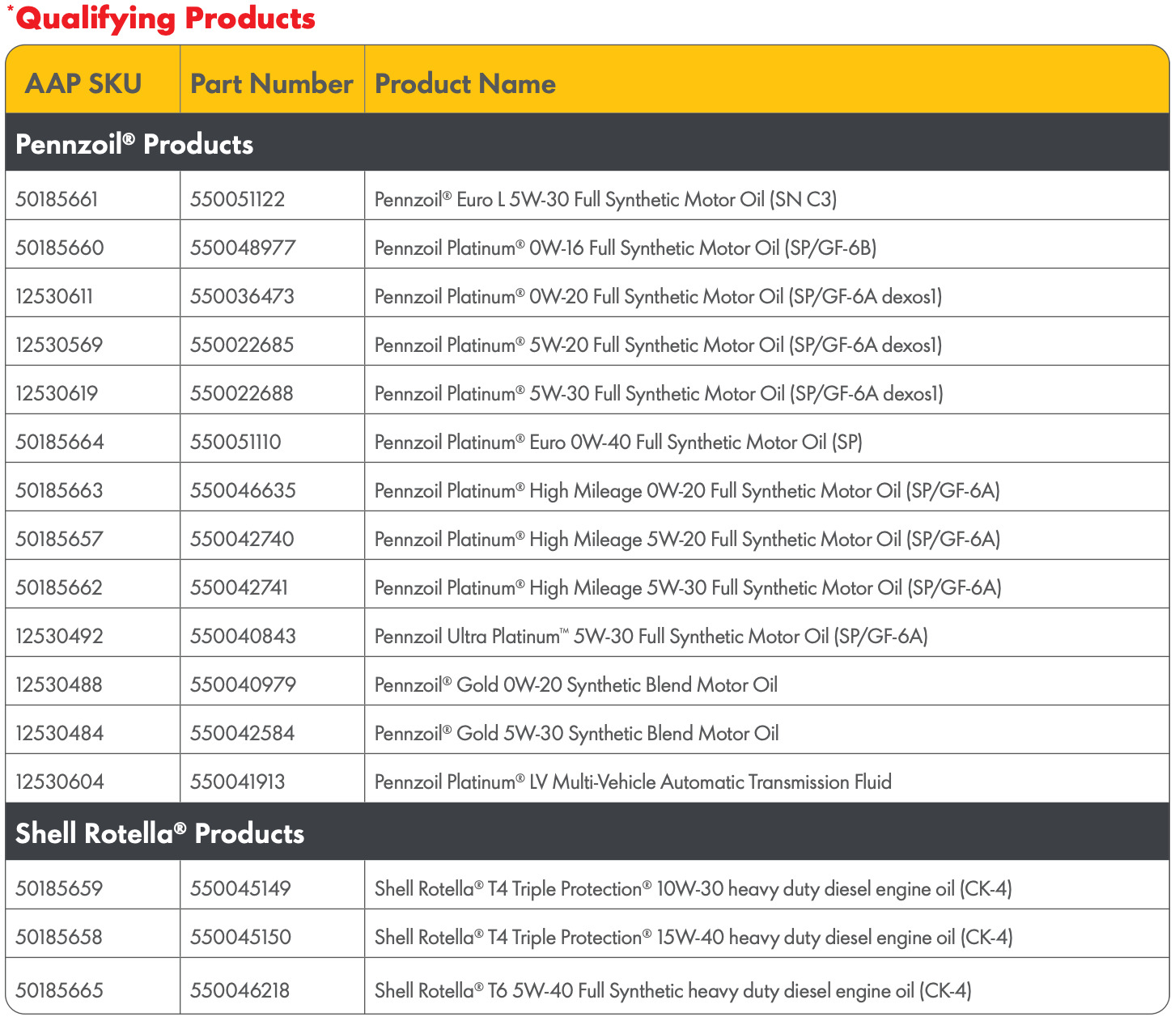The width and height of the screenshot is (1175, 1021).
Task: Click SKU cell 50185657
Action: [x=59, y=539]
